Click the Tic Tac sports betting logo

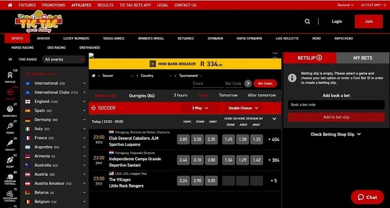[38, 22]
